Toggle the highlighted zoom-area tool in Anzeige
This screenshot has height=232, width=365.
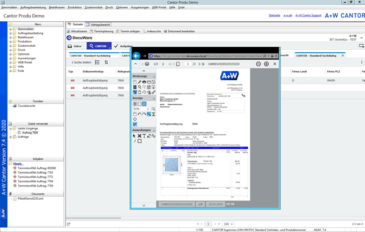[x=149, y=114]
